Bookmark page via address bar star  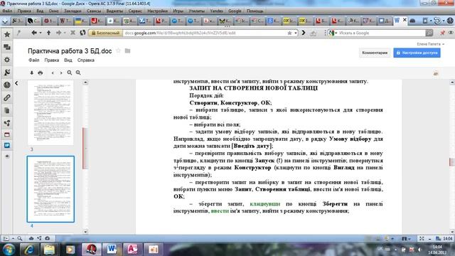point(289,33)
